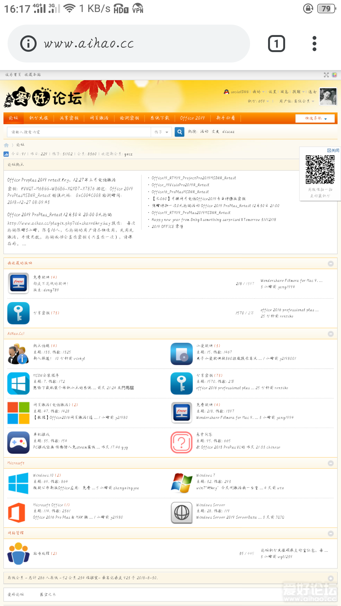The image size is (341, 606).
Task: Open the Windows Server globe icon
Action: coord(182,513)
